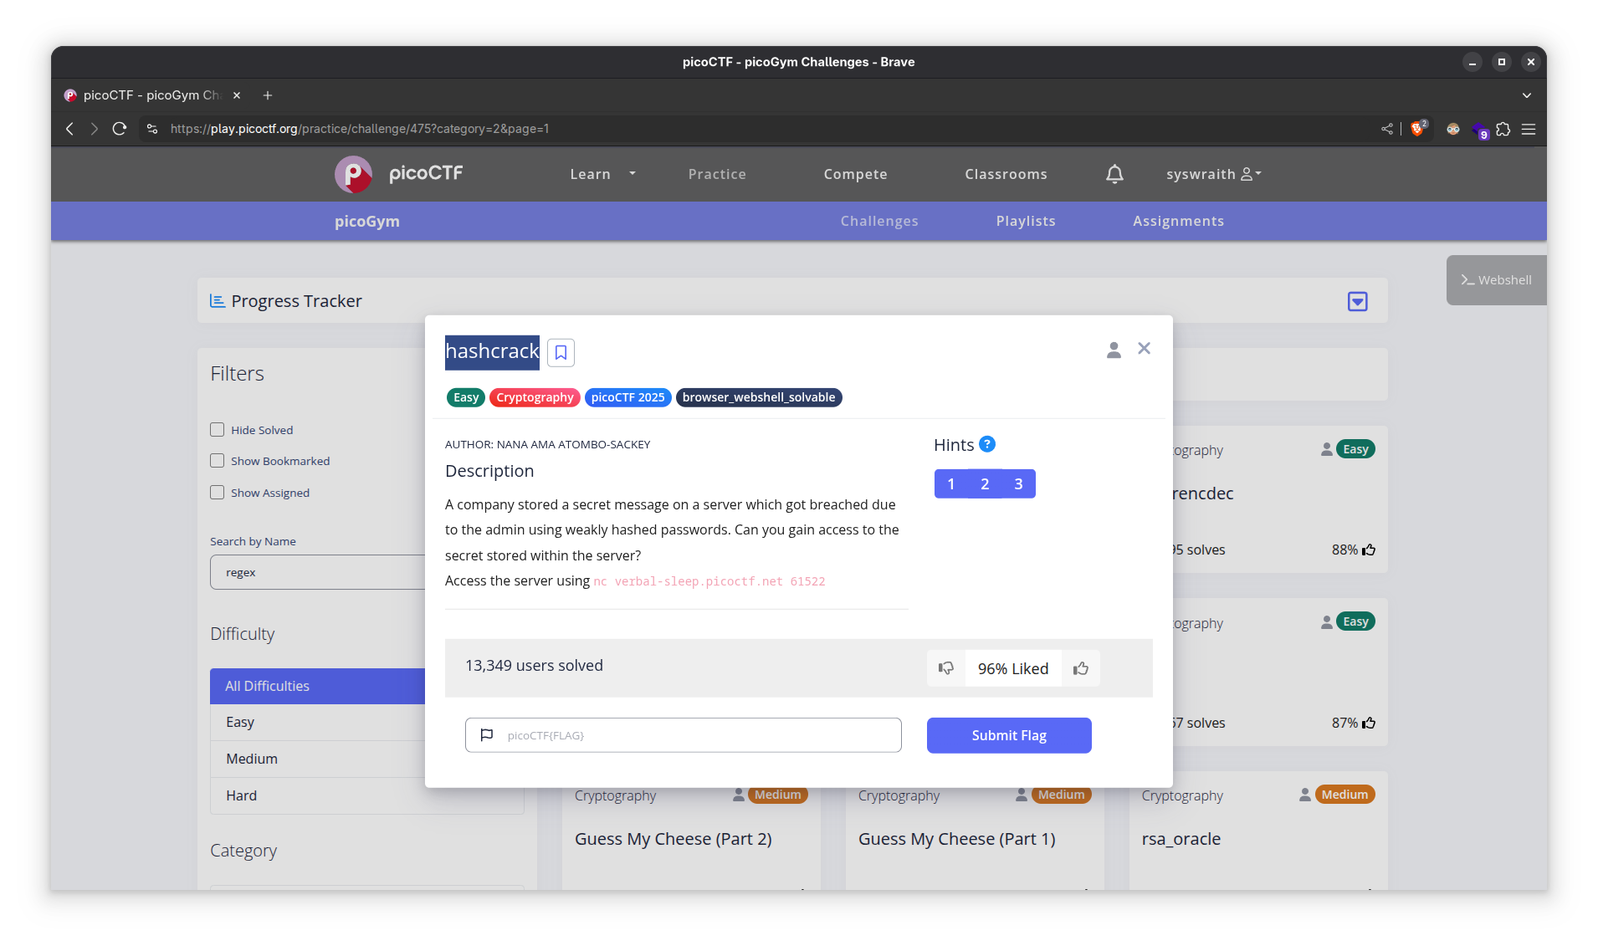
Task: Click the extension icon left of the purple badge icon
Action: [1453, 129]
